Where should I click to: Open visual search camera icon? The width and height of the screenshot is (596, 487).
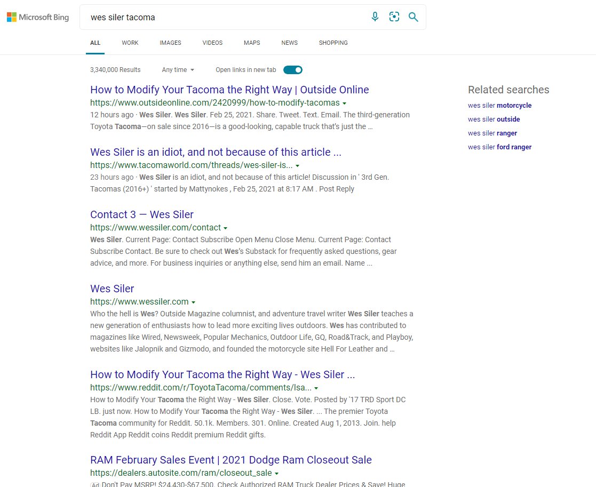click(394, 17)
